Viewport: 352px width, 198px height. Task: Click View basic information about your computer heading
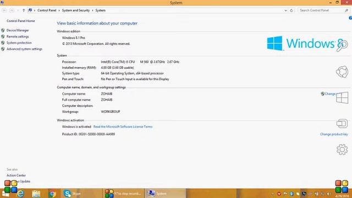[97, 23]
